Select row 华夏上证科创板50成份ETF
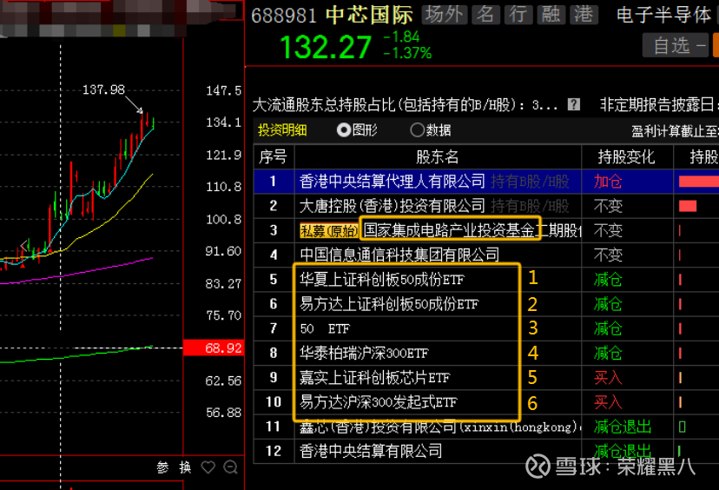The width and height of the screenshot is (719, 490). [x=486, y=280]
